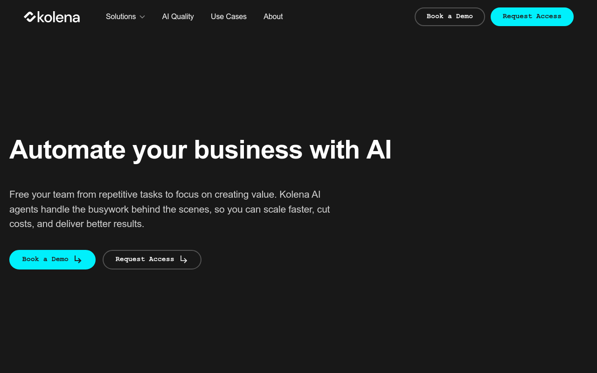This screenshot has width=597, height=373.
Task: Click the cyan Request Access header button
Action: coord(532,17)
